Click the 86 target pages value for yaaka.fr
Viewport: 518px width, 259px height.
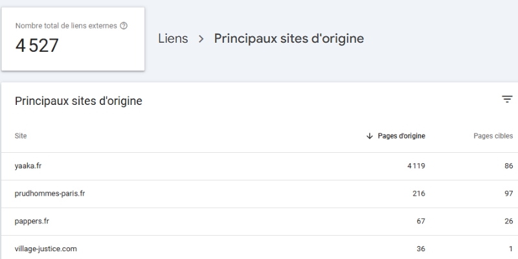[x=508, y=166]
